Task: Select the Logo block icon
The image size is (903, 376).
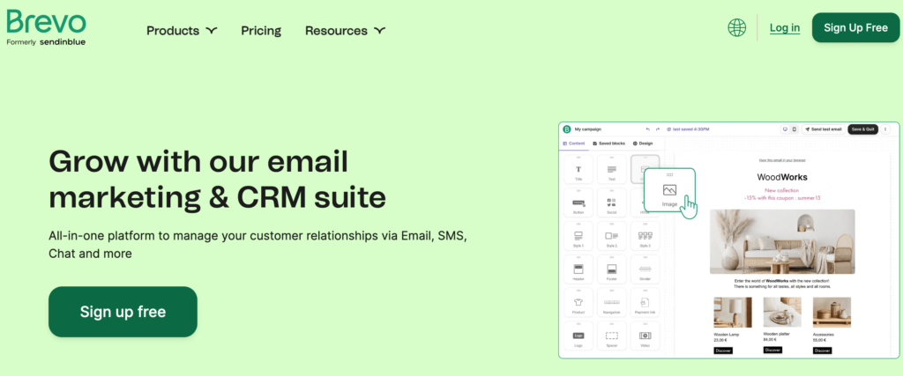Action: coord(578,335)
